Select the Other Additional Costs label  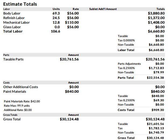(20, 87)
